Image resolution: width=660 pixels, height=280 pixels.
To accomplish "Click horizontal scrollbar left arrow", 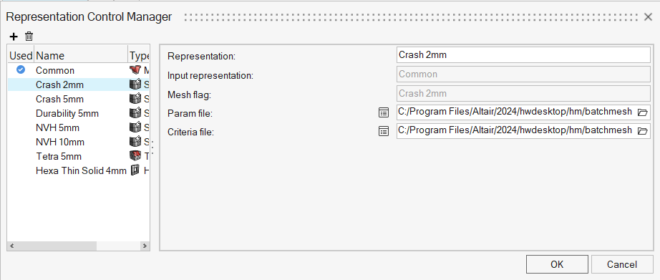I will 12,246.
